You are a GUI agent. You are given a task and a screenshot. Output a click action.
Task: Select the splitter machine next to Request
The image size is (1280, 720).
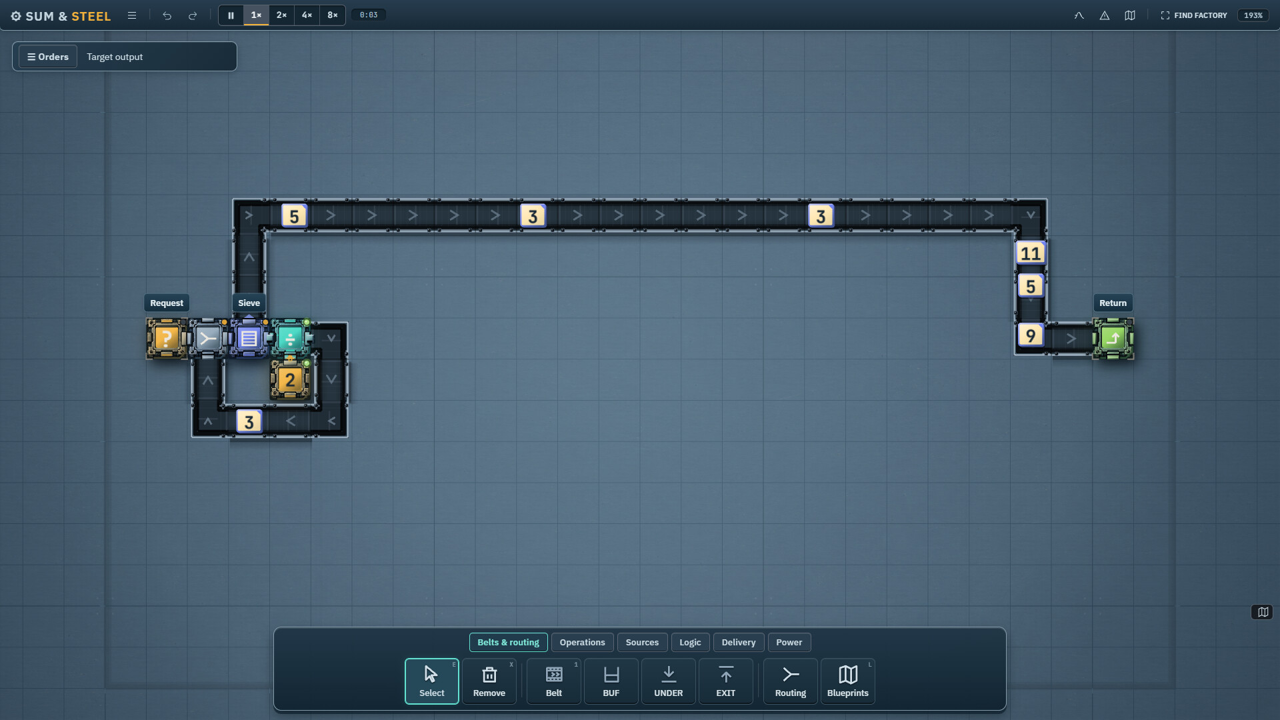(208, 338)
